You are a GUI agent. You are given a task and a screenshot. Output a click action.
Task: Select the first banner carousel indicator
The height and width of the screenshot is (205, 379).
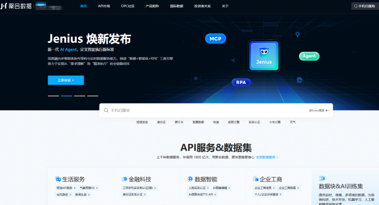53,96
